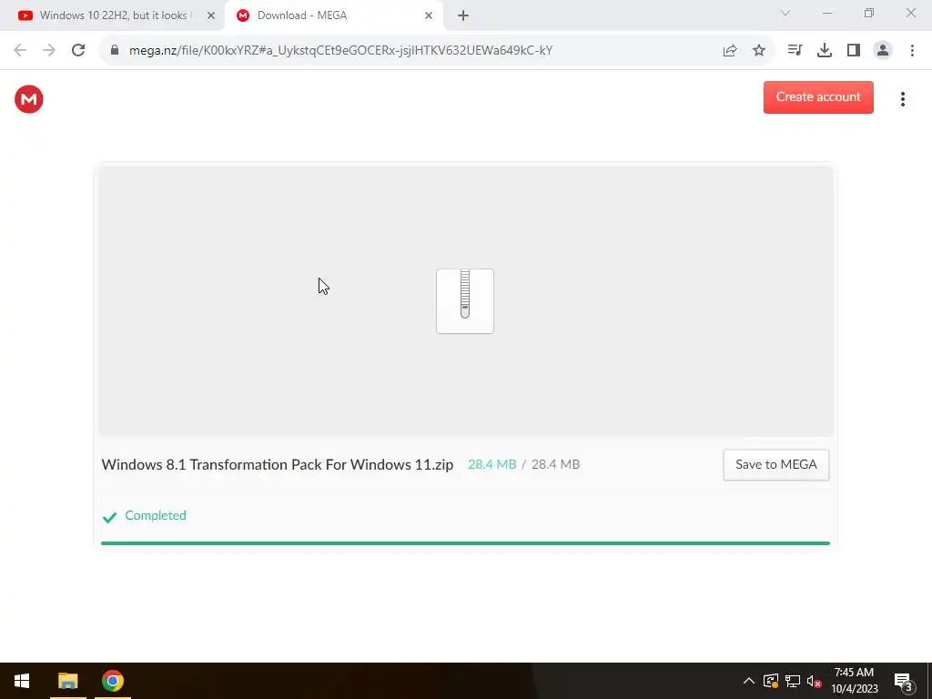
Task: Click the Chrome taskbar icon
Action: point(112,681)
